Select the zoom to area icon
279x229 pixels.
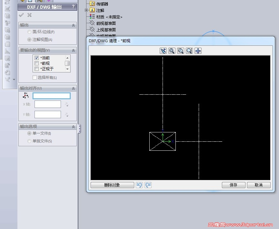click(181, 51)
